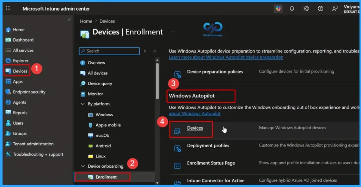Click the Devices icon in the left navigation

point(8,71)
